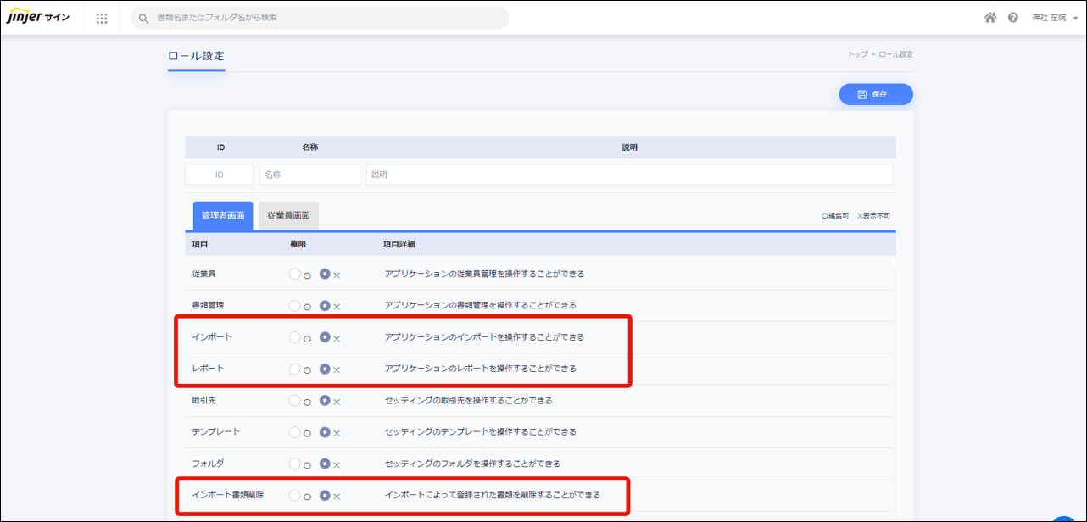The width and height of the screenshot is (1087, 522).
Task: Select ○ radio for インポート permission
Action: (x=295, y=337)
